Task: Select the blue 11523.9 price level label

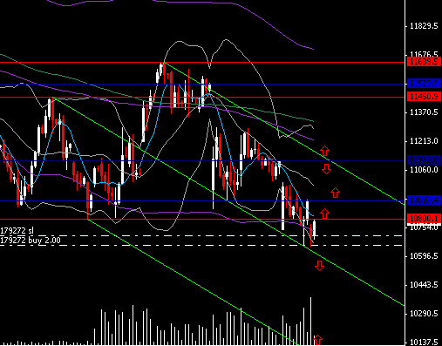Action: coord(424,84)
